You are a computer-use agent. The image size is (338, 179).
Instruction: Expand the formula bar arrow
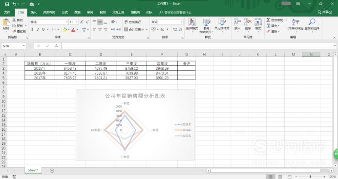pos(334,46)
